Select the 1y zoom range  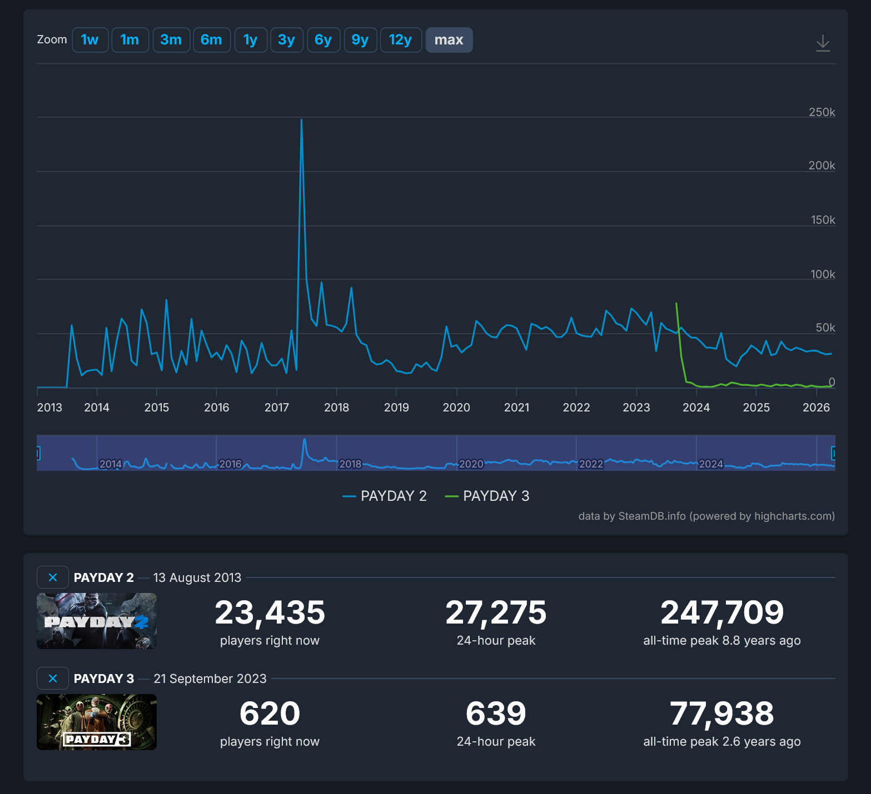coord(251,39)
